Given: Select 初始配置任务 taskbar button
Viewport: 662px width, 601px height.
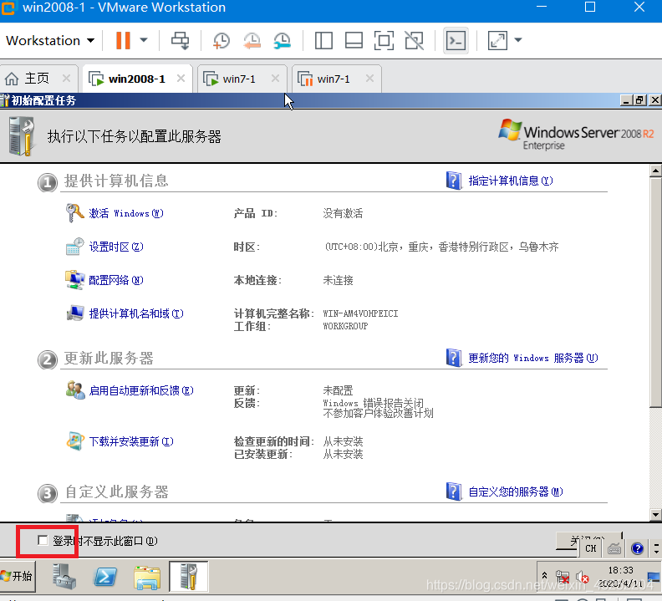Looking at the screenshot, I should point(189,576).
